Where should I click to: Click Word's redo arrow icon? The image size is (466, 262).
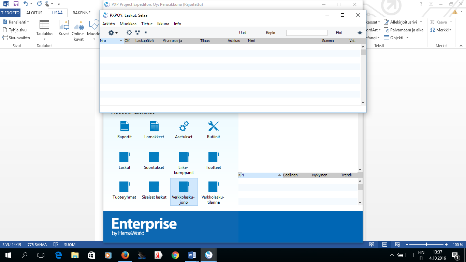pos(39,4)
